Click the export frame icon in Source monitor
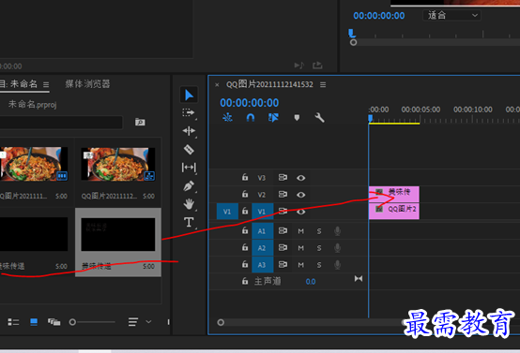520x353 pixels. [317, 66]
